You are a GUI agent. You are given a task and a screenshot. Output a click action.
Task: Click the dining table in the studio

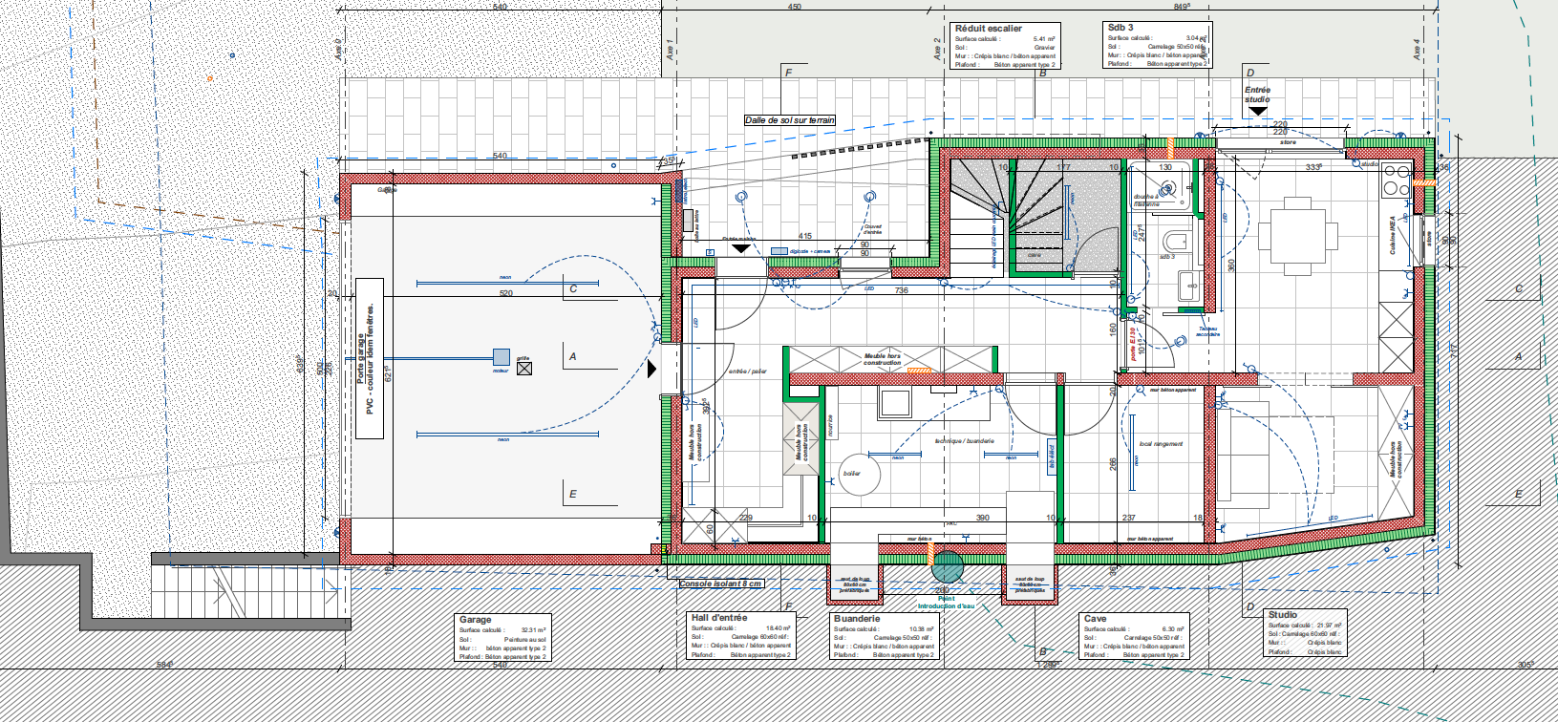pyautogui.click(x=1298, y=236)
